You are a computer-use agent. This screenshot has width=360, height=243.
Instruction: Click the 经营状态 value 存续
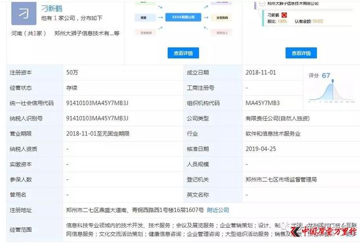tap(71, 88)
